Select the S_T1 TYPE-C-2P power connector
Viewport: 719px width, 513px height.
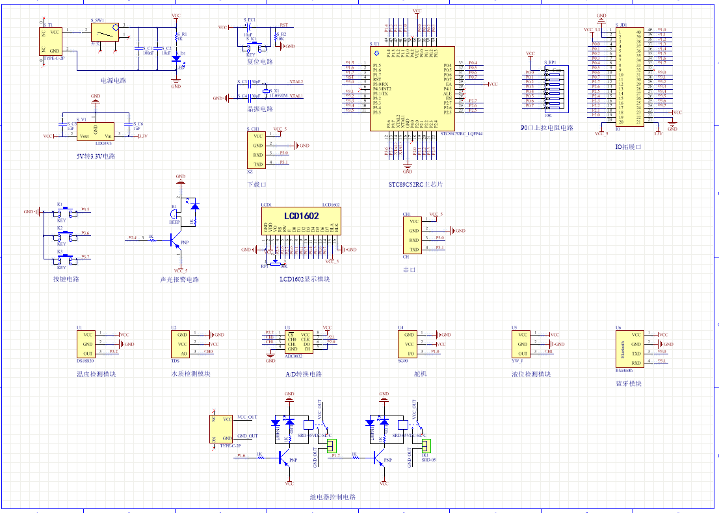[51, 41]
